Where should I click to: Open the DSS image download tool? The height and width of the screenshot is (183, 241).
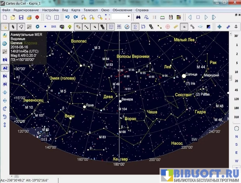click(53, 27)
